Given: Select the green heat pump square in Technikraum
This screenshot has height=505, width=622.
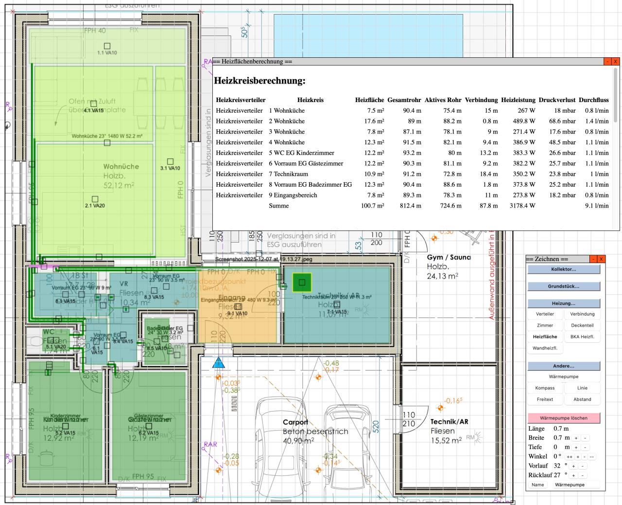Looking at the screenshot, I should tap(302, 282).
